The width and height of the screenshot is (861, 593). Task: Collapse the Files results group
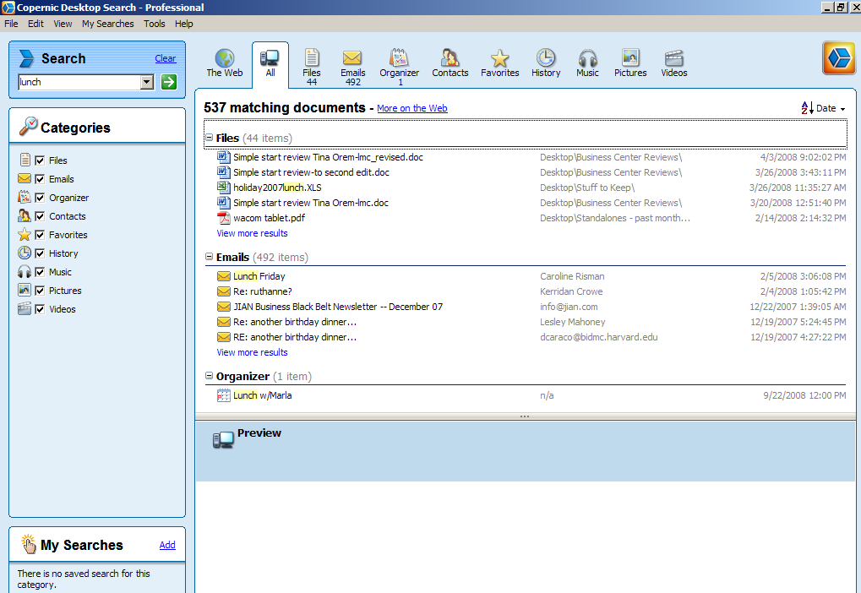[x=210, y=137]
